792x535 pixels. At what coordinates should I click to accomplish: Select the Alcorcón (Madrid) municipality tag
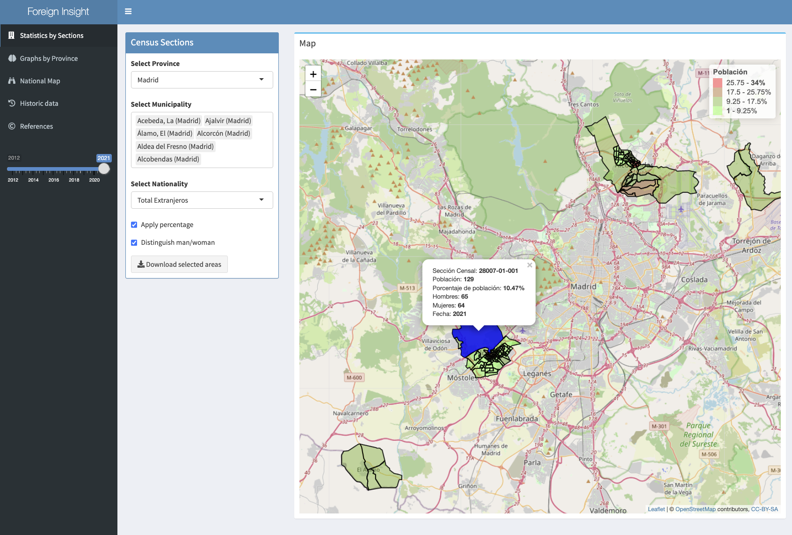click(x=224, y=133)
